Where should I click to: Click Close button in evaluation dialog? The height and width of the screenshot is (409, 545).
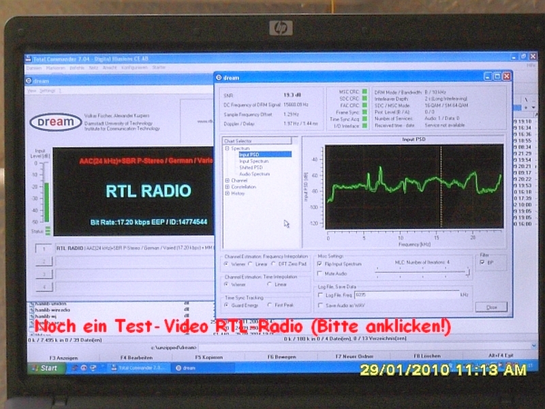(x=491, y=307)
